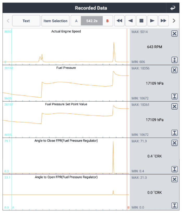182x213 pixels.
Task: Toggle vertical scale for Actual Engine Speed
Action: click(174, 60)
